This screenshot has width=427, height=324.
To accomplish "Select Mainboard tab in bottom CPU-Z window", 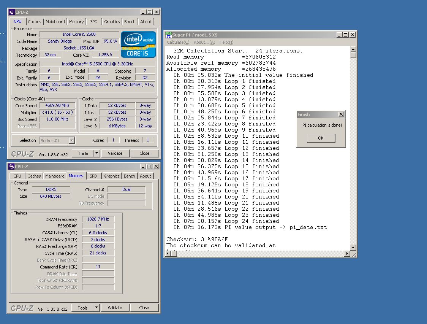I will [55, 176].
